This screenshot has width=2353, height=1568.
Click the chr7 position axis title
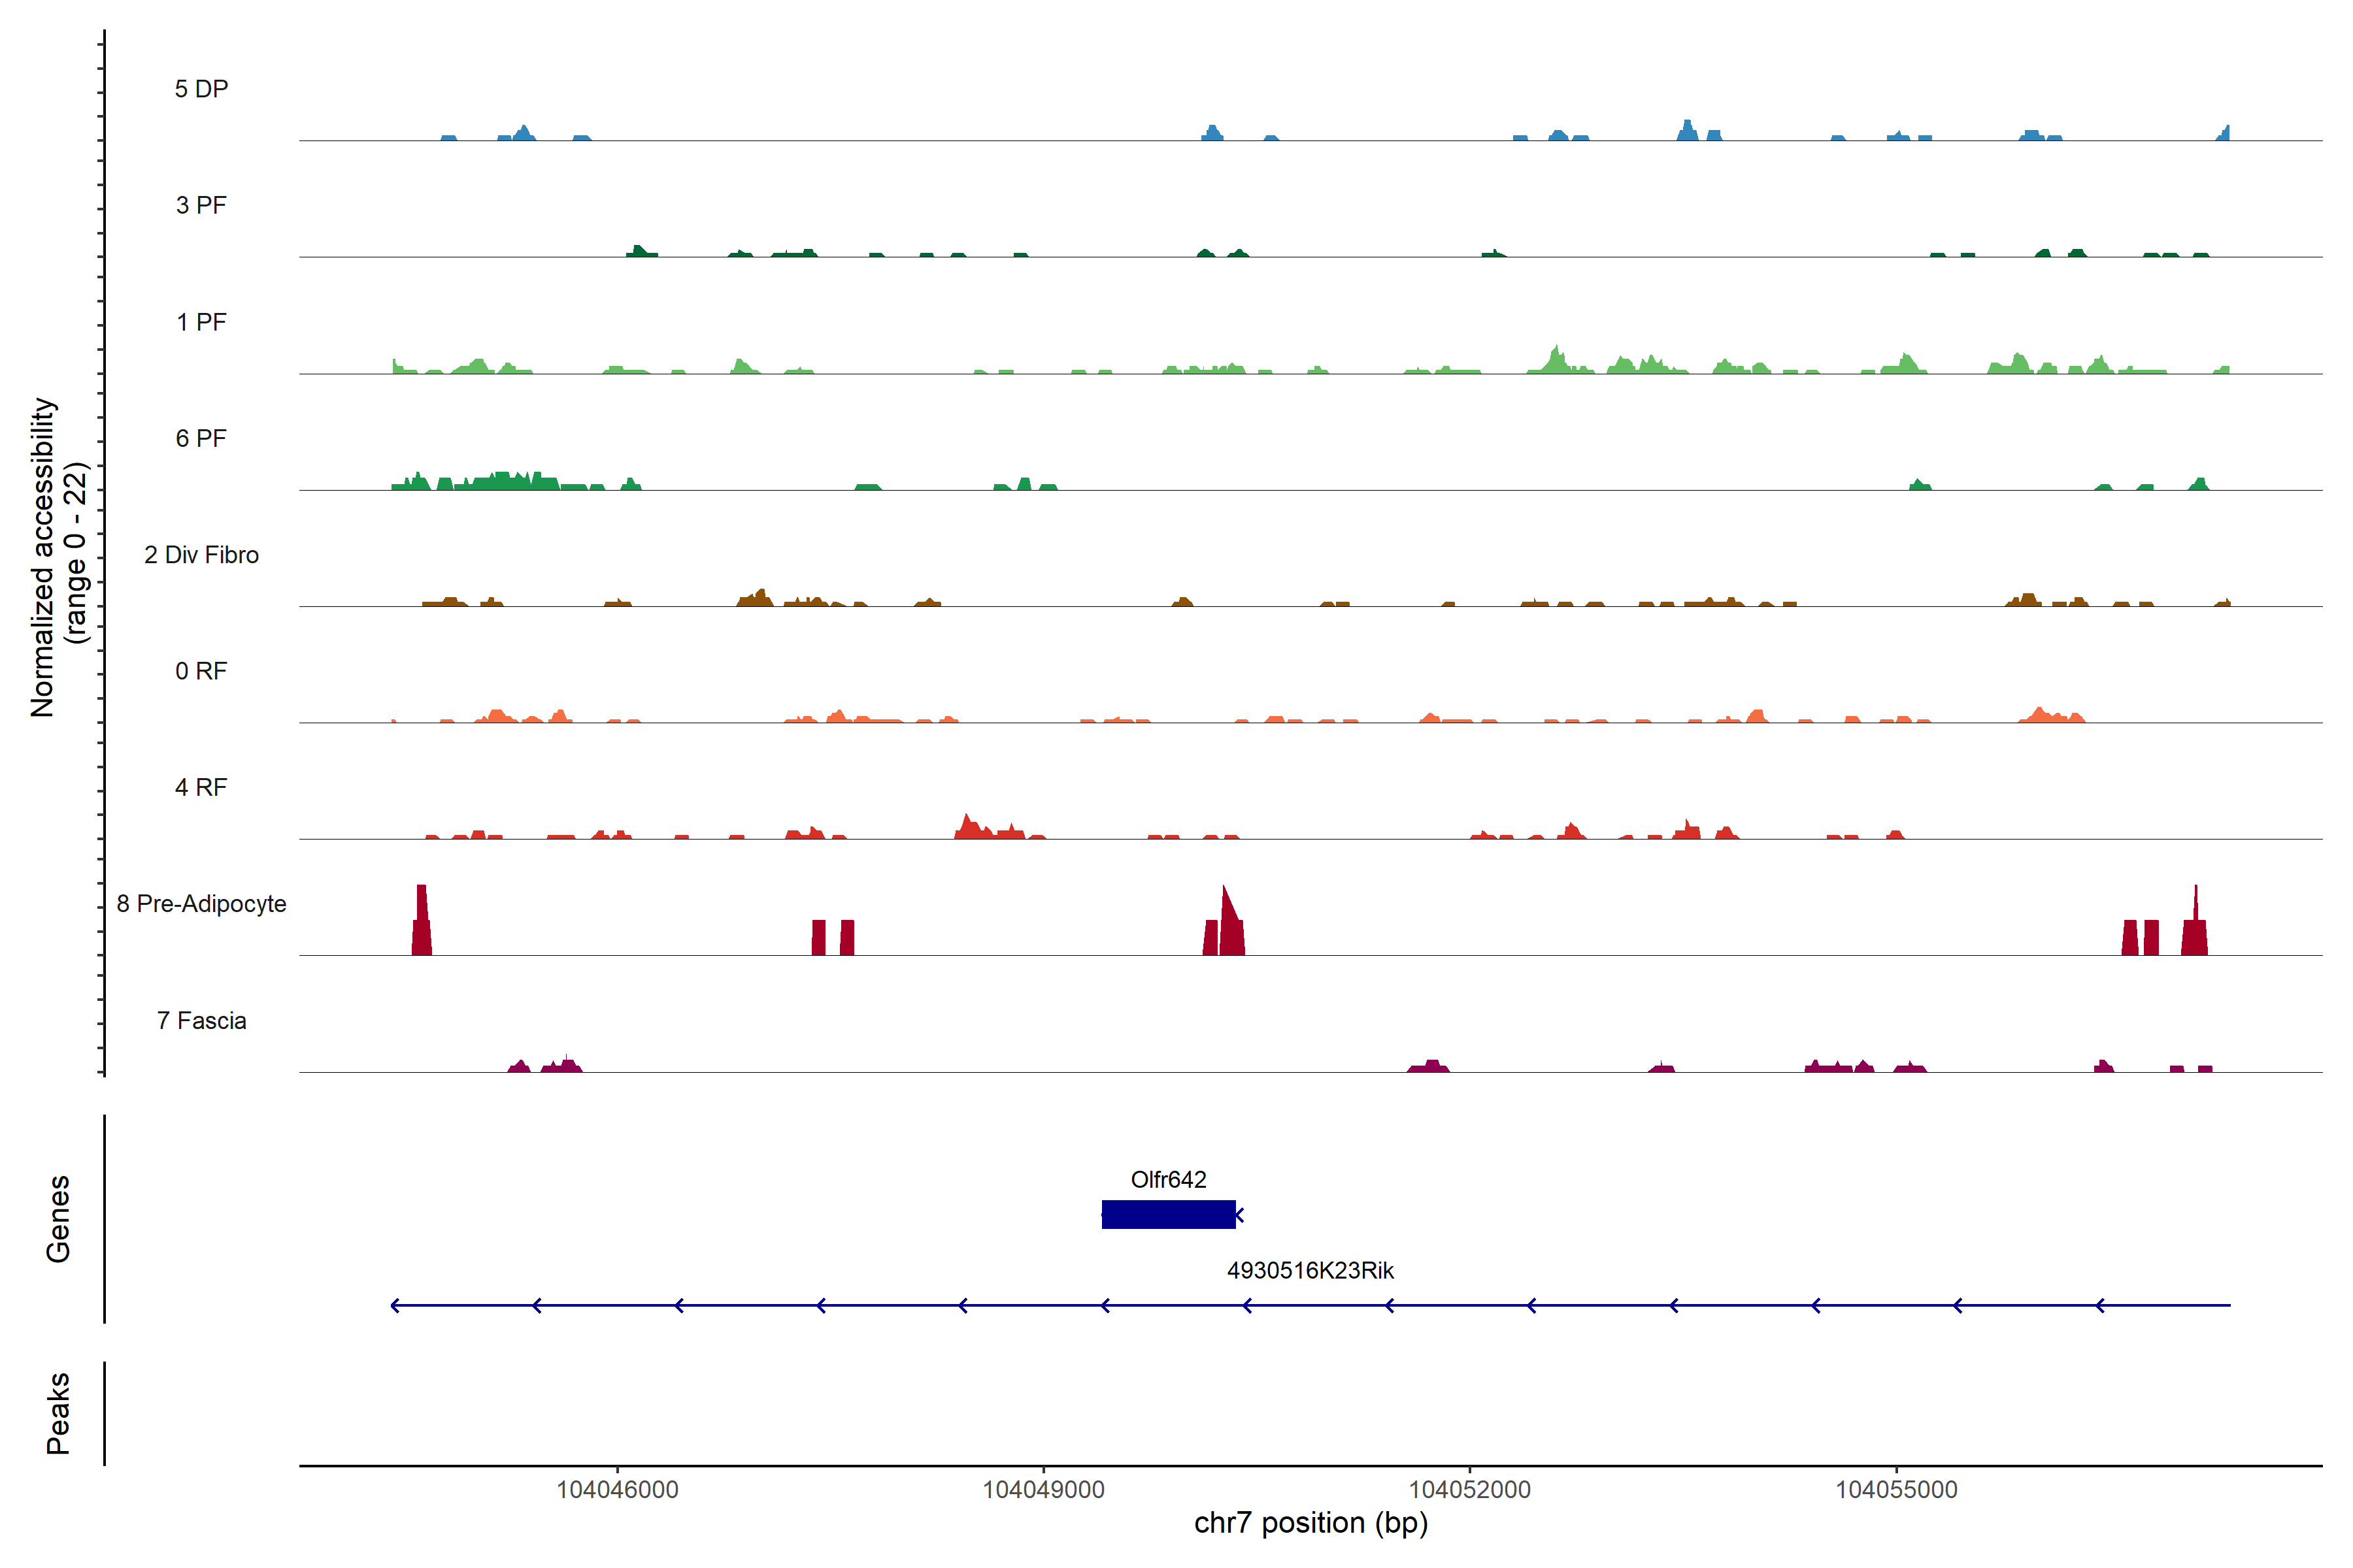pos(1310,1523)
